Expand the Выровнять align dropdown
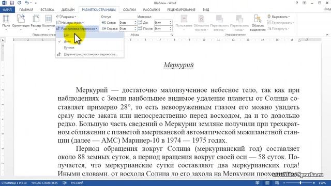 pyautogui.click(x=278, y=17)
